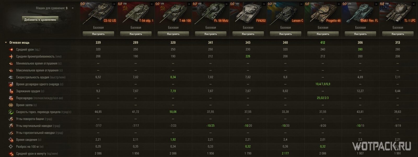
Task: Click the average armor penetration icon
Action: tap(11, 56)
